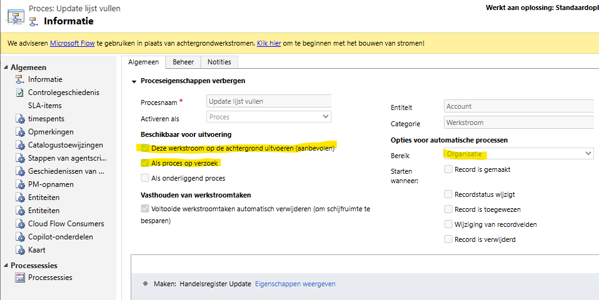The height and width of the screenshot is (300, 599).
Task: Click the Processessies icon
Action: tap(19, 277)
